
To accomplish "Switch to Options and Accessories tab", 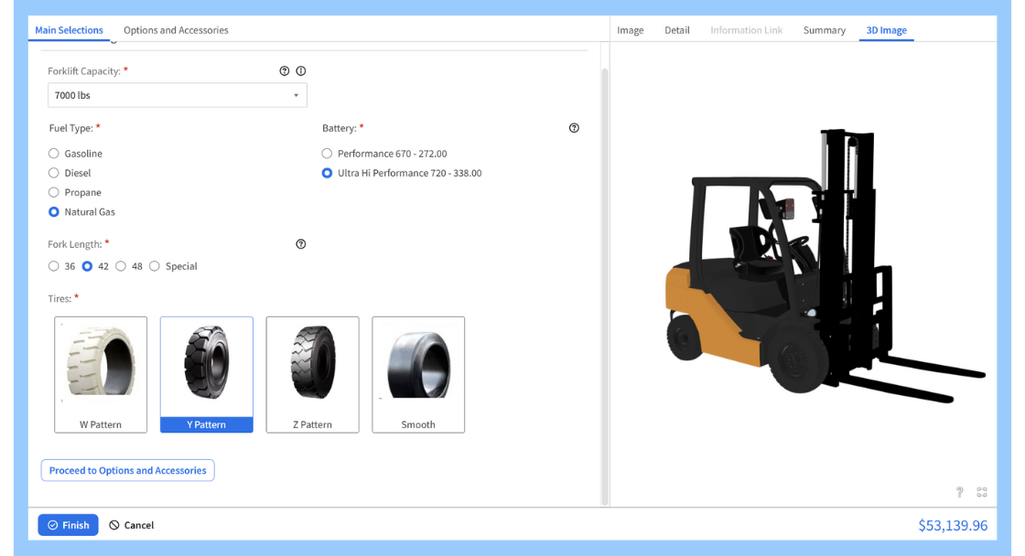I will pos(176,30).
